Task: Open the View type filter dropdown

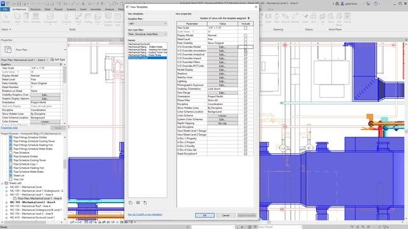Action: pyautogui.click(x=147, y=34)
